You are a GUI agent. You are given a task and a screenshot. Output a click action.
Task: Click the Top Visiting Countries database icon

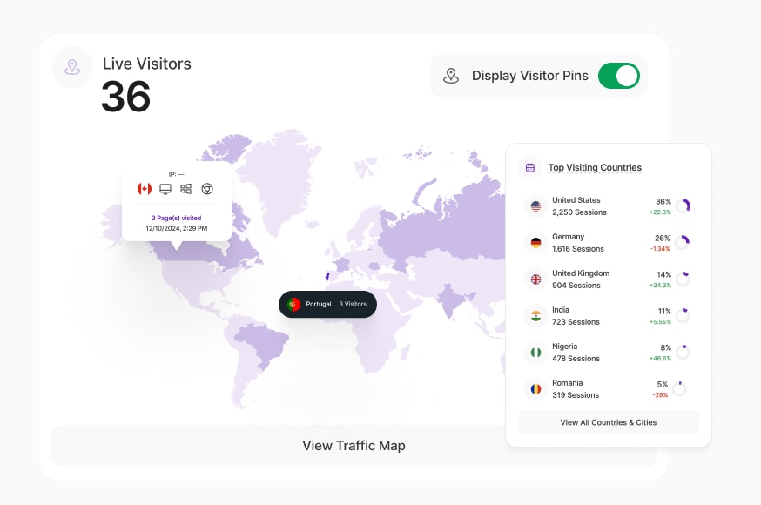point(530,167)
